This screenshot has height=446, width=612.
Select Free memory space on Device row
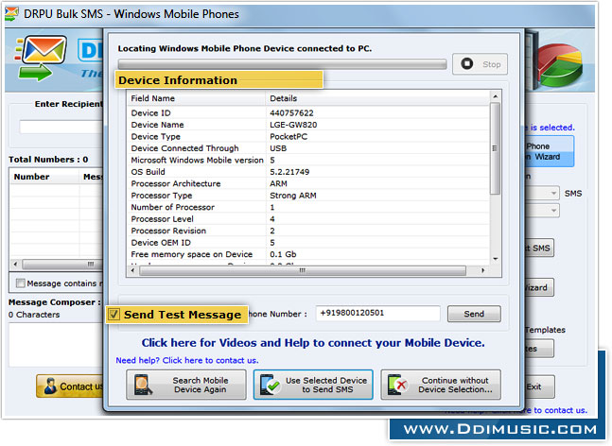pos(308,254)
